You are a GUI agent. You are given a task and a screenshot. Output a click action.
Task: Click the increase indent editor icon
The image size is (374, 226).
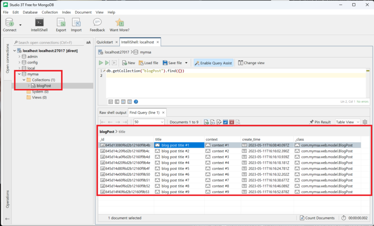[123, 102]
